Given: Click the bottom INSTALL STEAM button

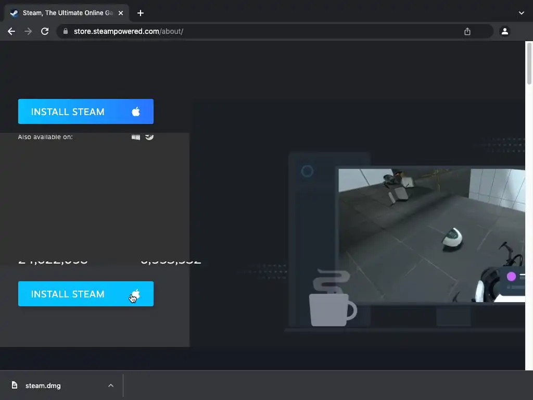Looking at the screenshot, I should [x=86, y=294].
